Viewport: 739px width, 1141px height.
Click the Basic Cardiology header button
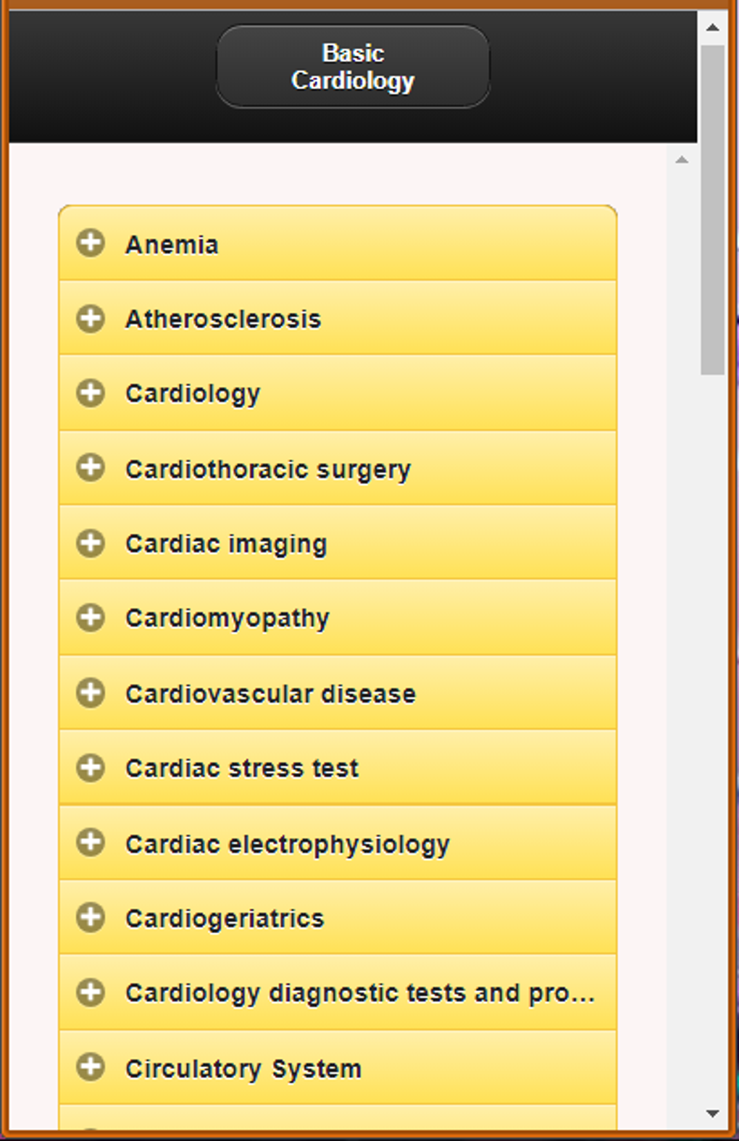click(353, 67)
